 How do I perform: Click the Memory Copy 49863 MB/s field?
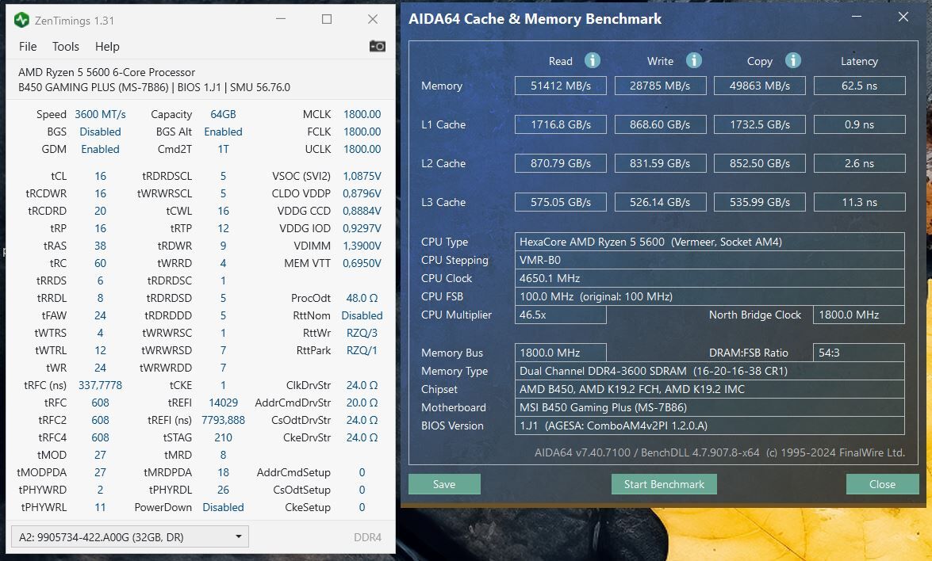point(760,86)
